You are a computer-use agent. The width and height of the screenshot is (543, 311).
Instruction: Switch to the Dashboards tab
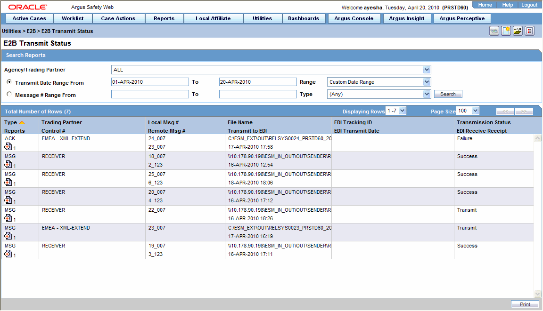(304, 18)
